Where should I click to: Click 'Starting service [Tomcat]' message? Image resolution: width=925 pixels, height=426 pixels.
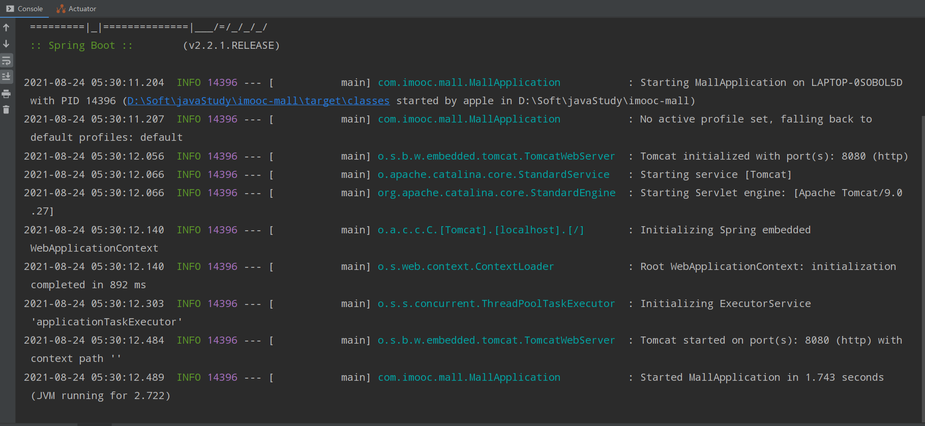pyautogui.click(x=716, y=174)
